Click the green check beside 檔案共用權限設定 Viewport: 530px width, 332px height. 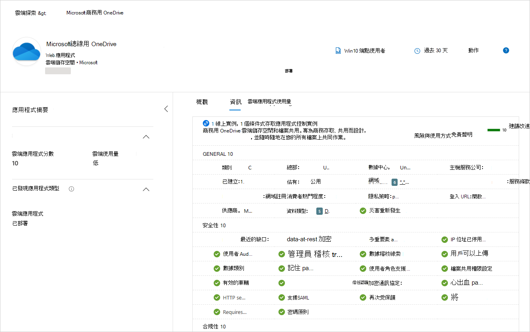[445, 269]
